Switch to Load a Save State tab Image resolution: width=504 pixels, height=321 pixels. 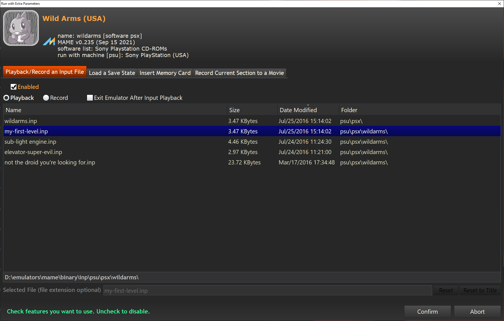click(112, 73)
